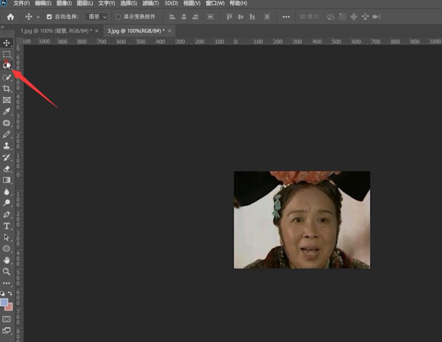Open the 滤镜(T) menu

(151, 3)
